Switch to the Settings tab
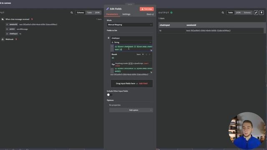 (x=126, y=14)
